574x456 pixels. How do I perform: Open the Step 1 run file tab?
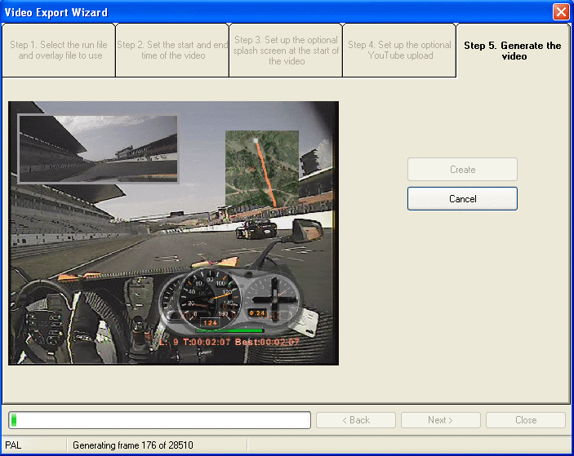[x=59, y=51]
